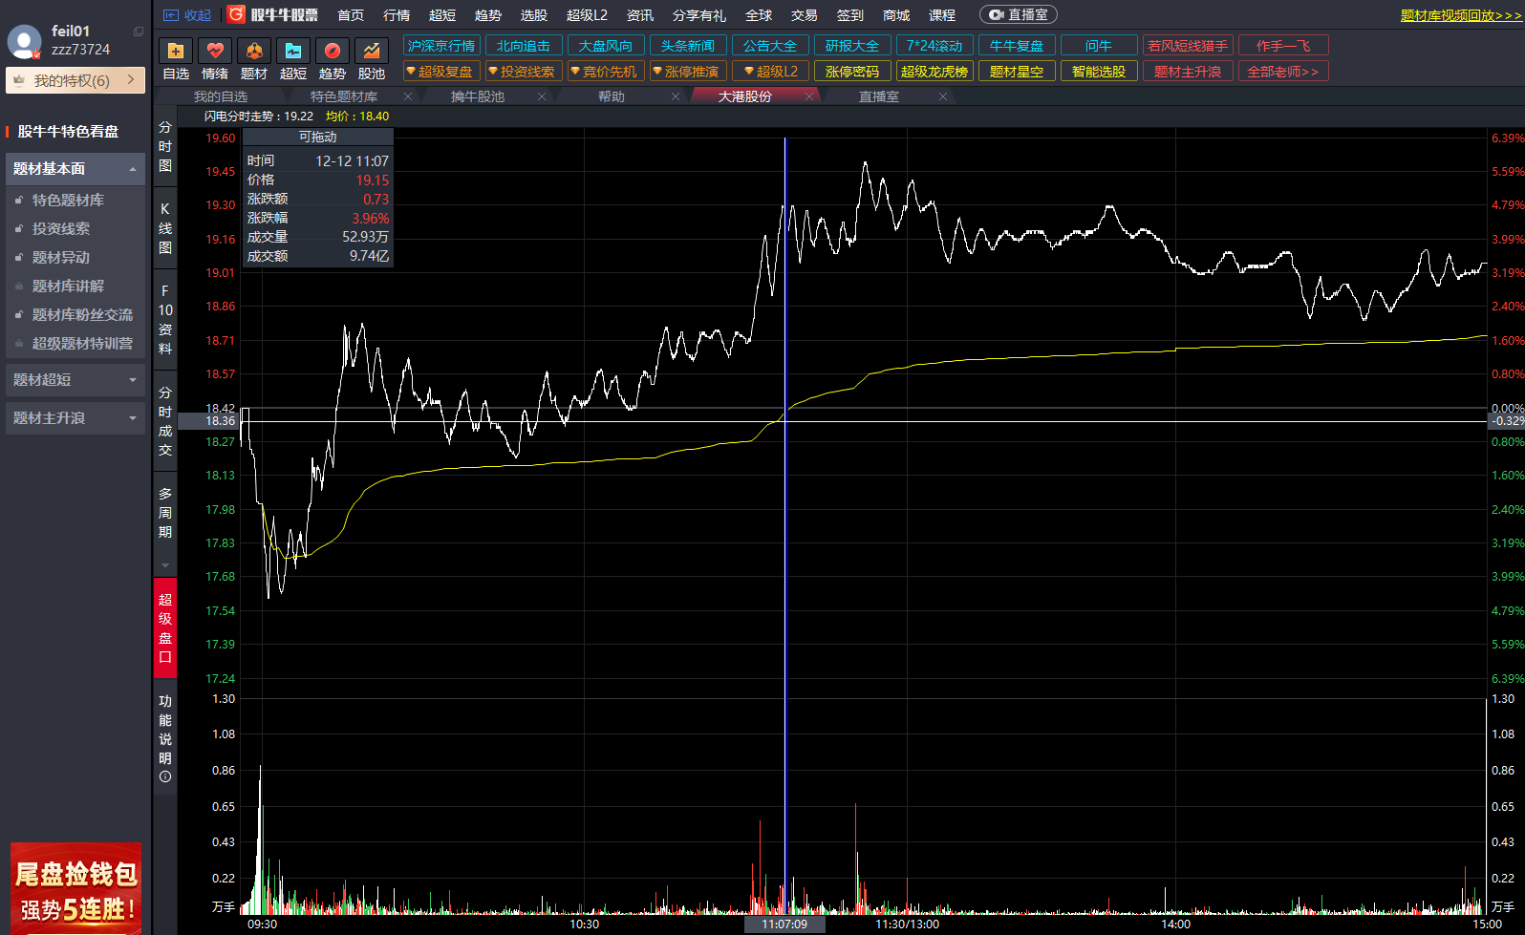Close the 帮助 tab
The image size is (1525, 935).
676,96
